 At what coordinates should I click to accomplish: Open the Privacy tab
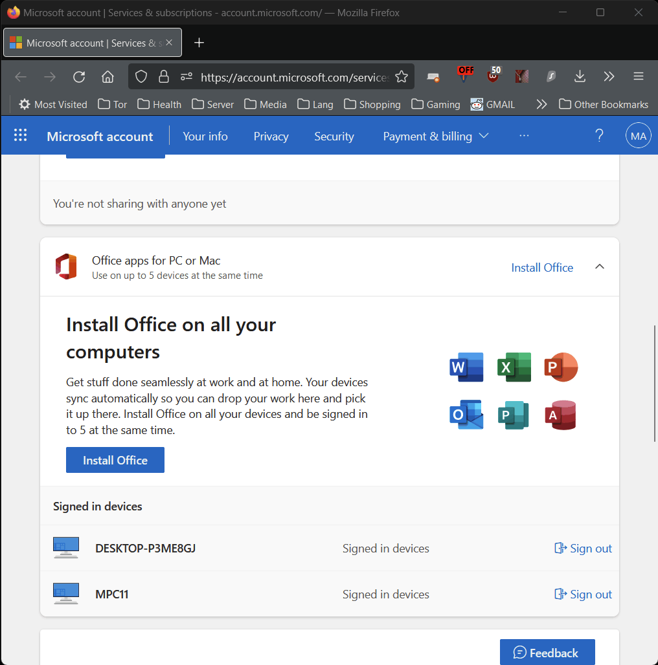271,136
